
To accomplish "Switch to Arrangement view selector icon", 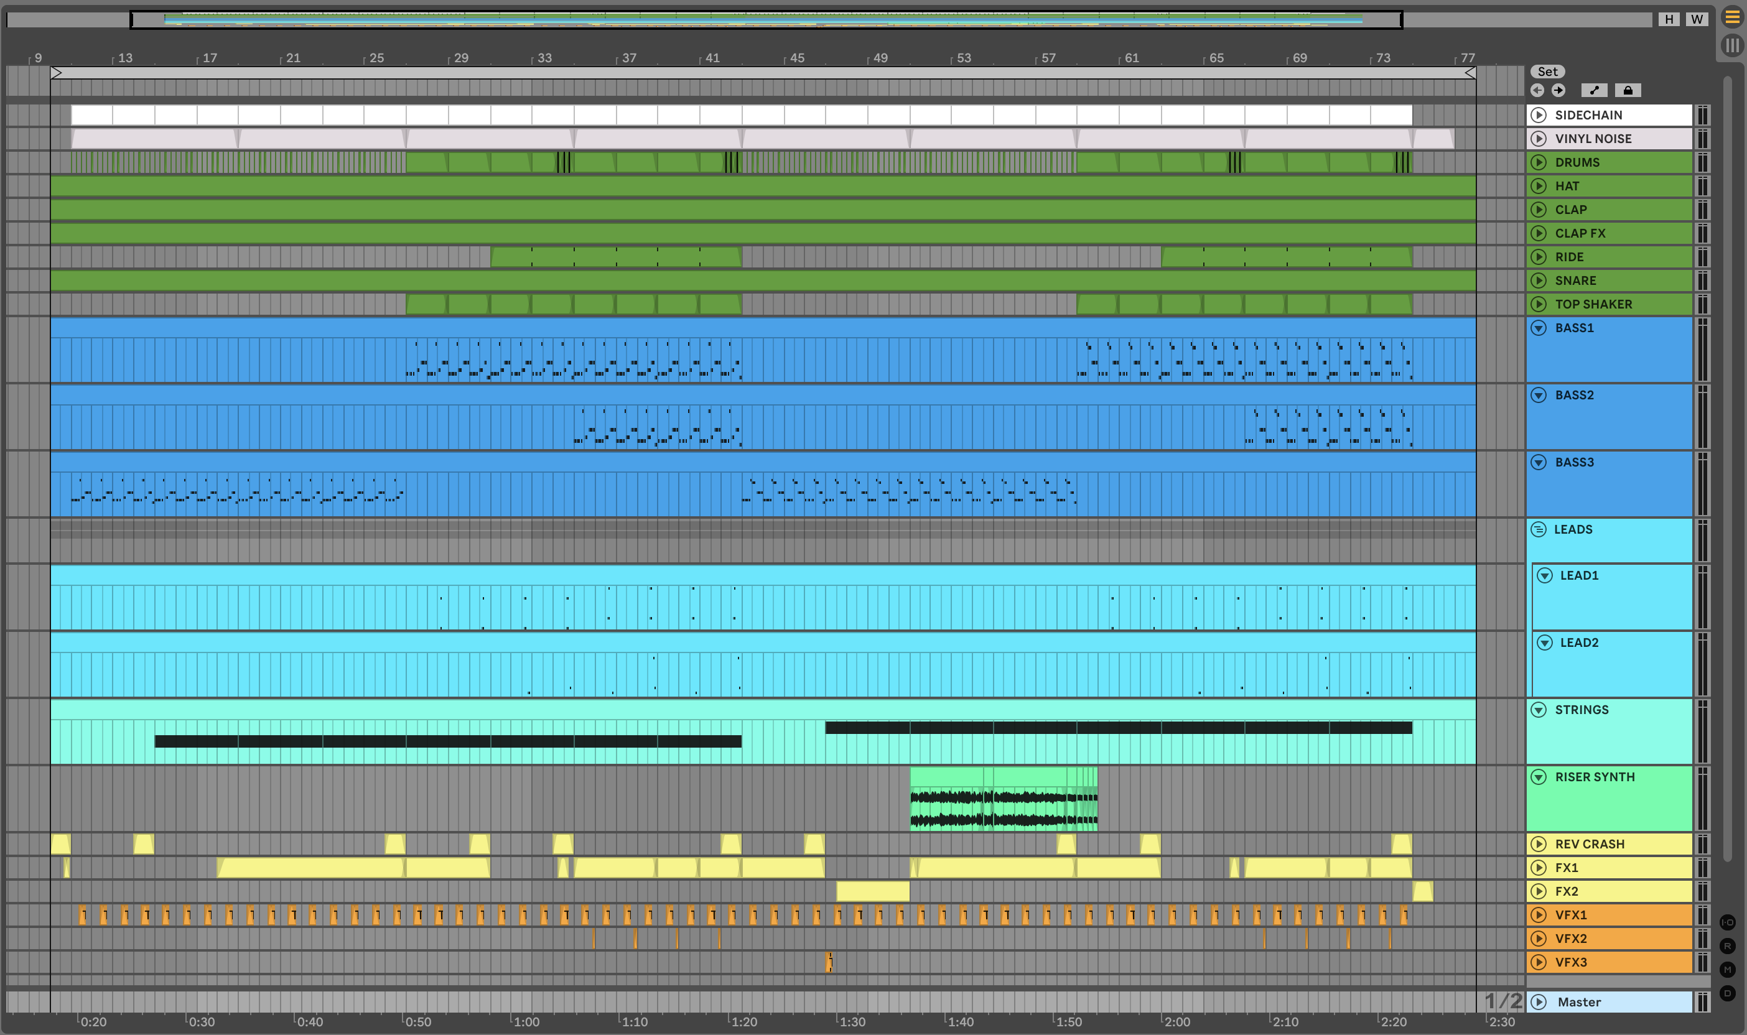I will [x=1732, y=17].
